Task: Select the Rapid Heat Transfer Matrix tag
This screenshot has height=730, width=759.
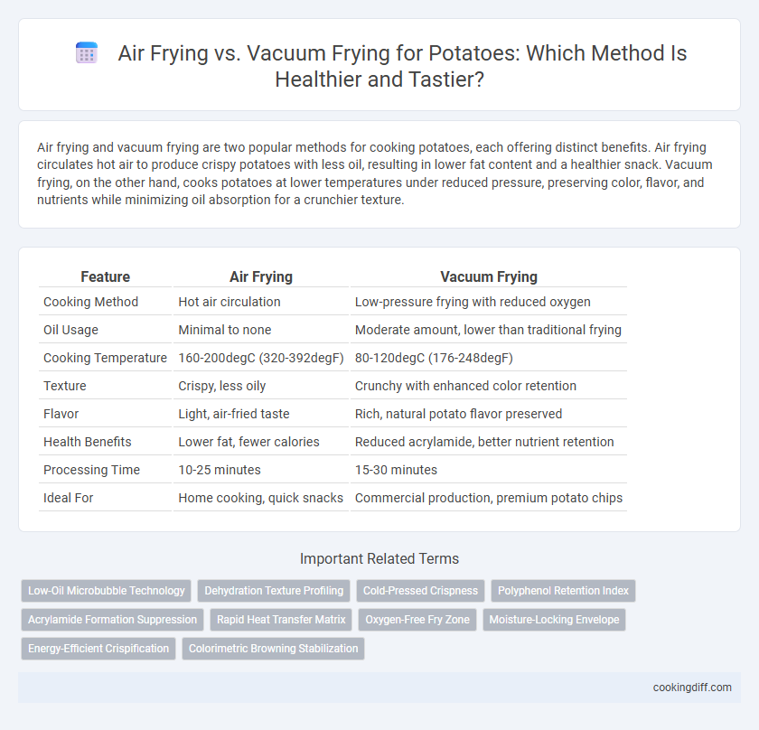Action: 281,620
